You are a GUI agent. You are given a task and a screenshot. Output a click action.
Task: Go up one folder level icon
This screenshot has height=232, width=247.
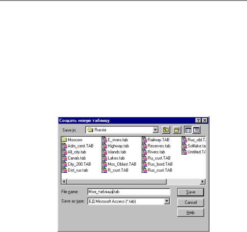[x=166, y=130]
